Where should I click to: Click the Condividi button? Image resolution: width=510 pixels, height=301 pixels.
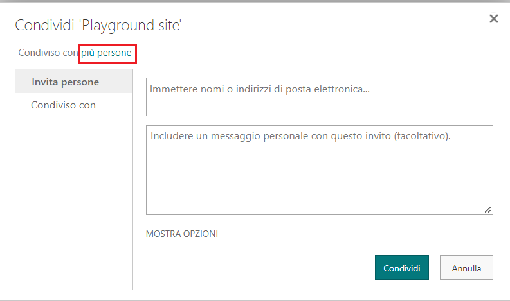tap(402, 268)
